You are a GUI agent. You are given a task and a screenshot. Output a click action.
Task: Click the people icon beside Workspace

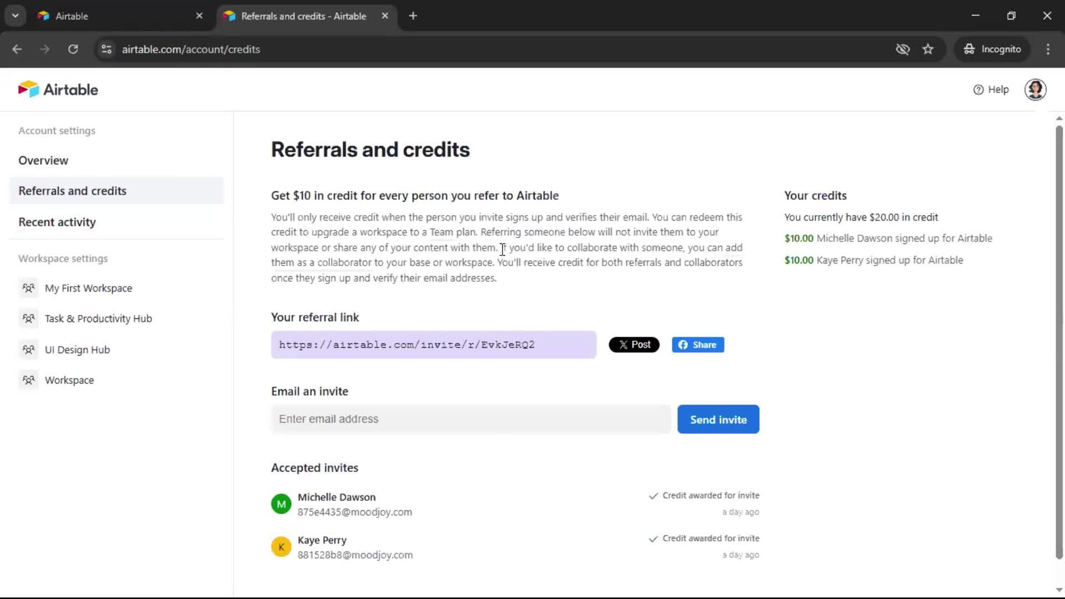[x=28, y=380]
